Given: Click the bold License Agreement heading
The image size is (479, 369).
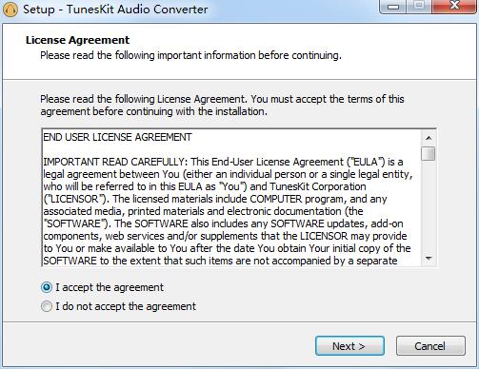Looking at the screenshot, I should 77,40.
